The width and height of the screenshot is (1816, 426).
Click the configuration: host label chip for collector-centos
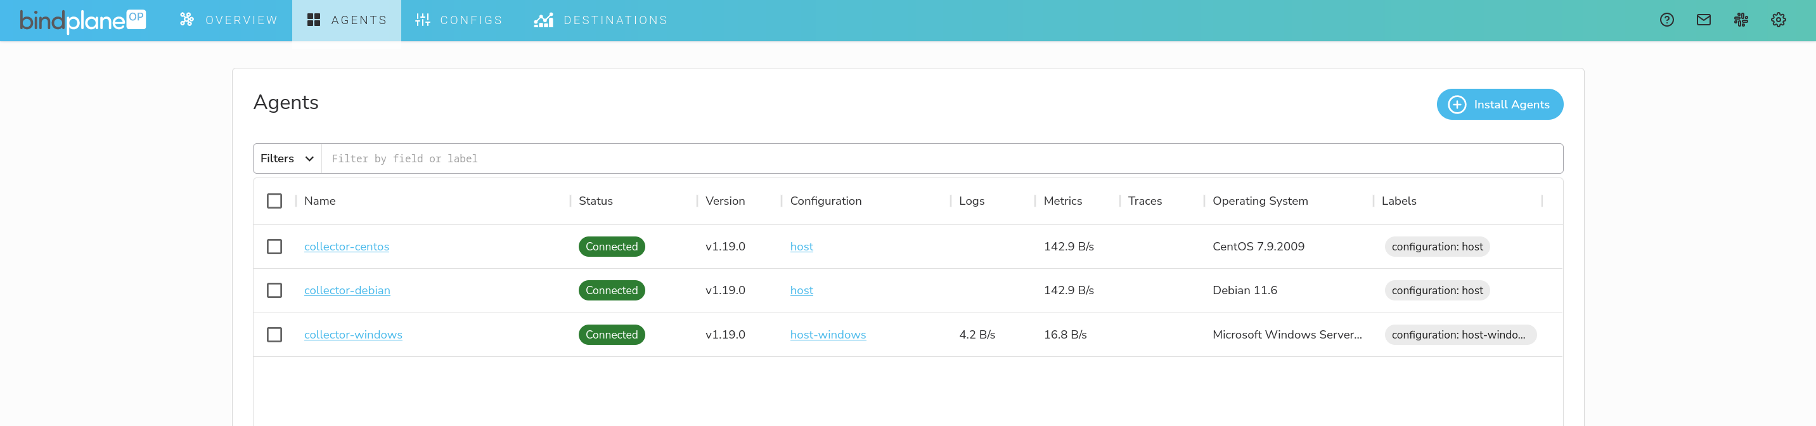point(1437,247)
